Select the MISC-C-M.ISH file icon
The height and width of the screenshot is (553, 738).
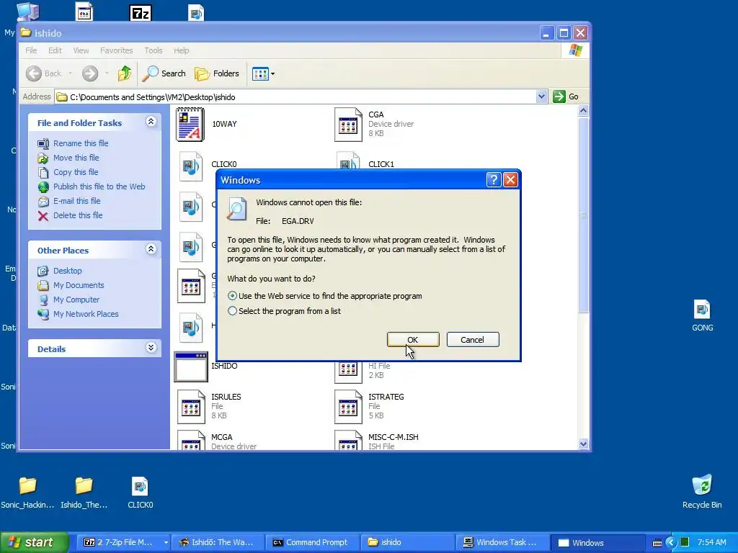pyautogui.click(x=348, y=440)
